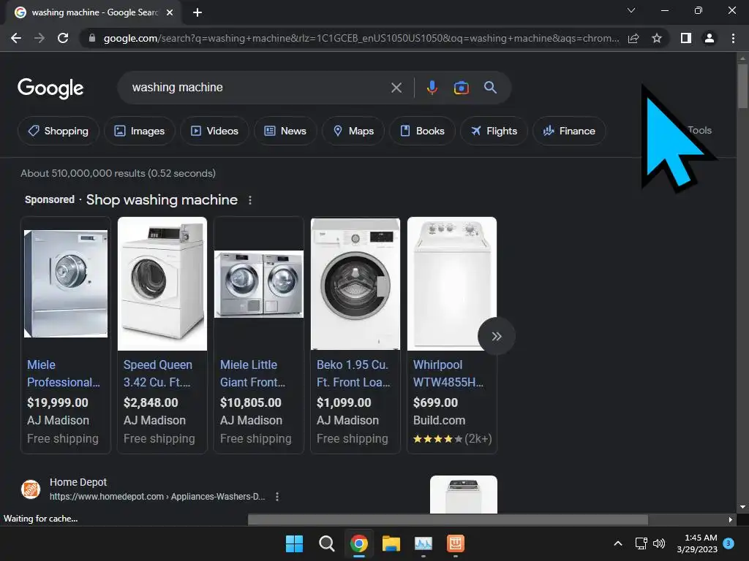
Task: Open Home Depot result washer thumbnail
Action: click(x=463, y=495)
